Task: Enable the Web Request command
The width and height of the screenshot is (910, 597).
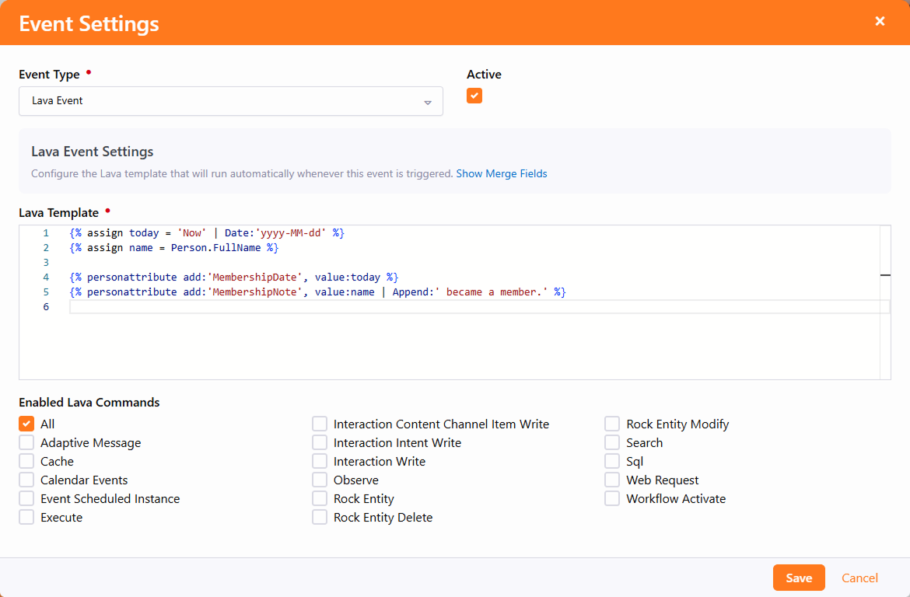Action: coord(613,480)
